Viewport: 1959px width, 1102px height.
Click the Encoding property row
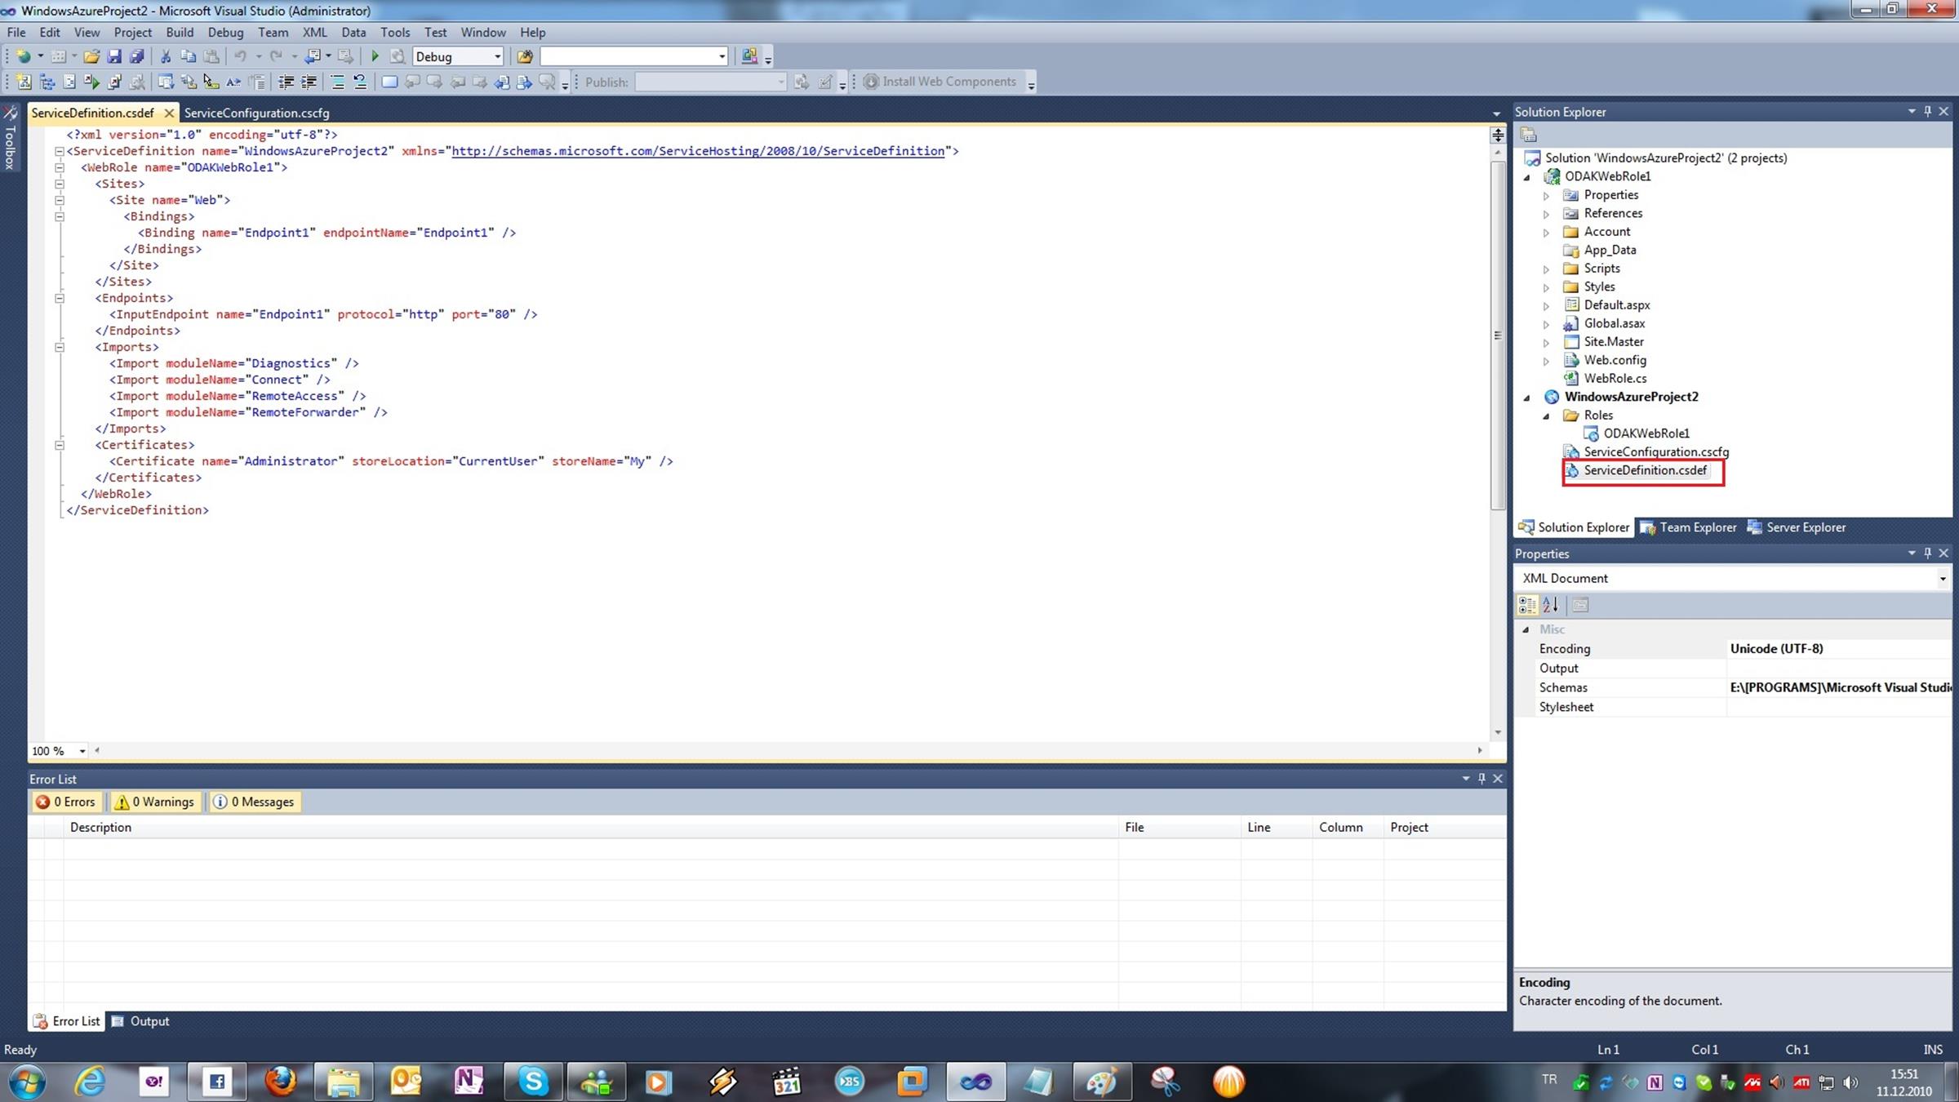click(1732, 649)
